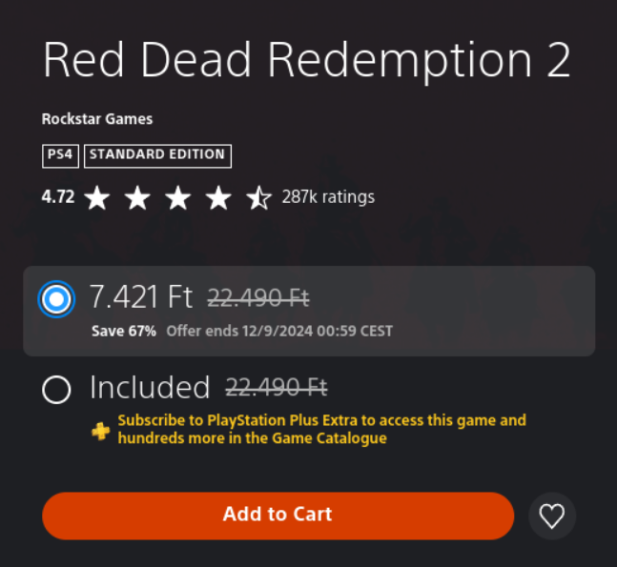Click the Rockstar Games publisher name
Screen dimensions: 617x567
(97, 119)
